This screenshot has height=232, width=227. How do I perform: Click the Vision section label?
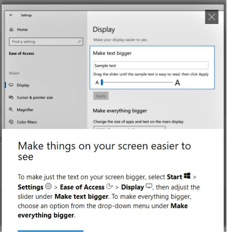tap(14, 73)
